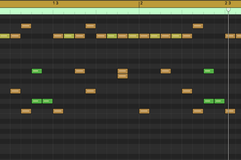241x160 pixels.
Task: Click the playhead handle in the ruler
Action: pyautogui.click(x=228, y=9)
